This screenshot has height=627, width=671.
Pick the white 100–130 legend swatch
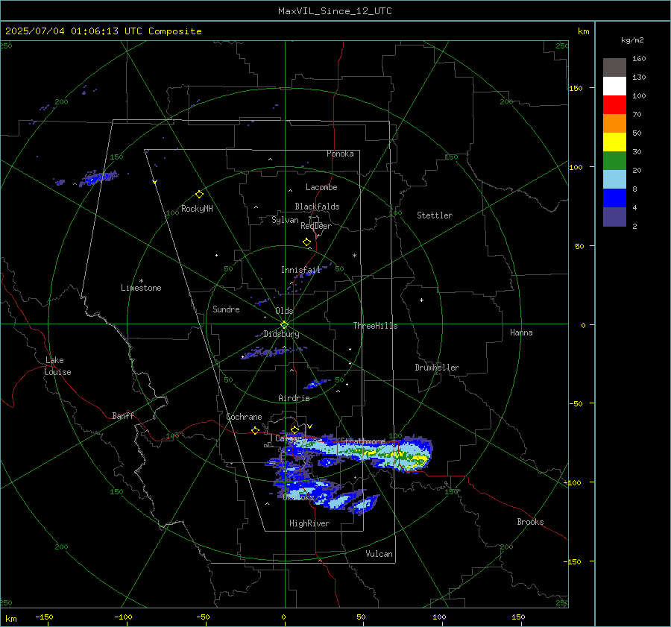coord(614,86)
